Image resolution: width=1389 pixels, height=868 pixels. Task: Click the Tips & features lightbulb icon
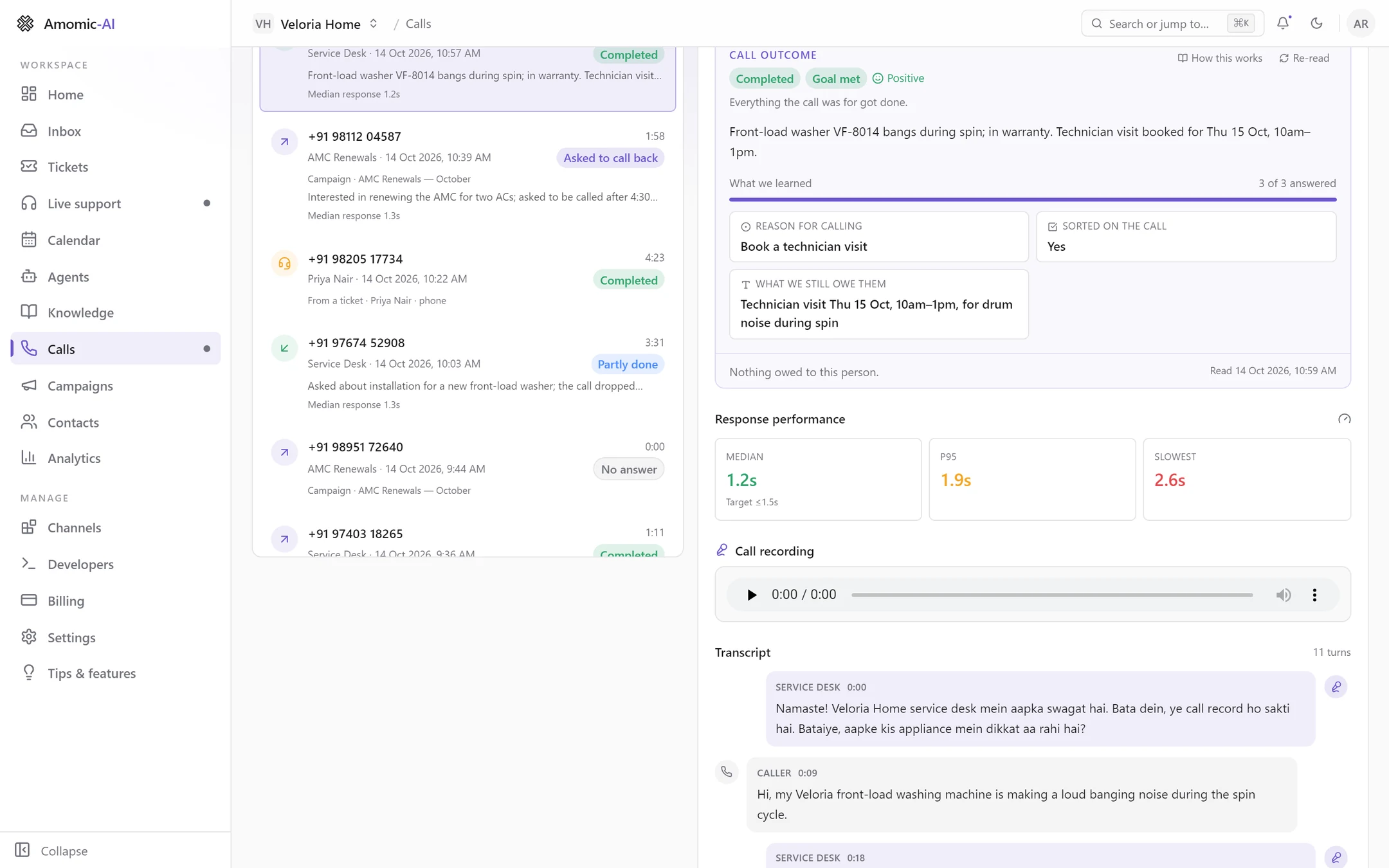point(29,673)
